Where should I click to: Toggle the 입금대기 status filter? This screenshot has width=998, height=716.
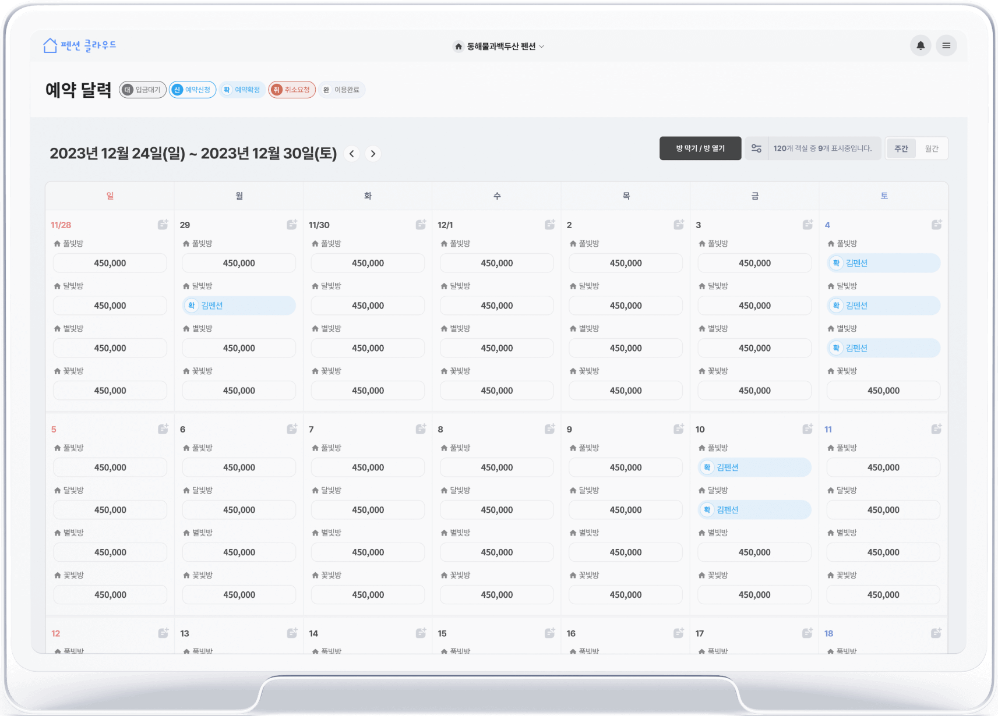coord(143,90)
